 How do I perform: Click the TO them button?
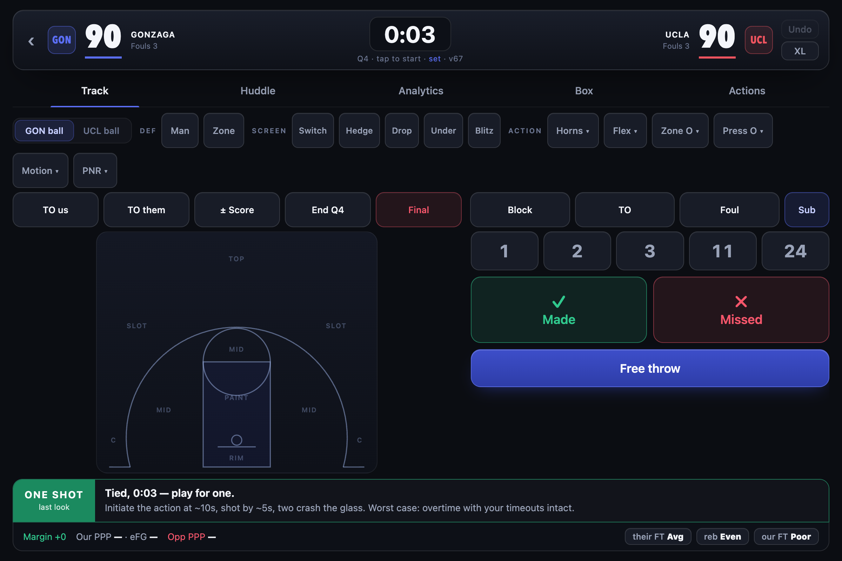click(146, 210)
